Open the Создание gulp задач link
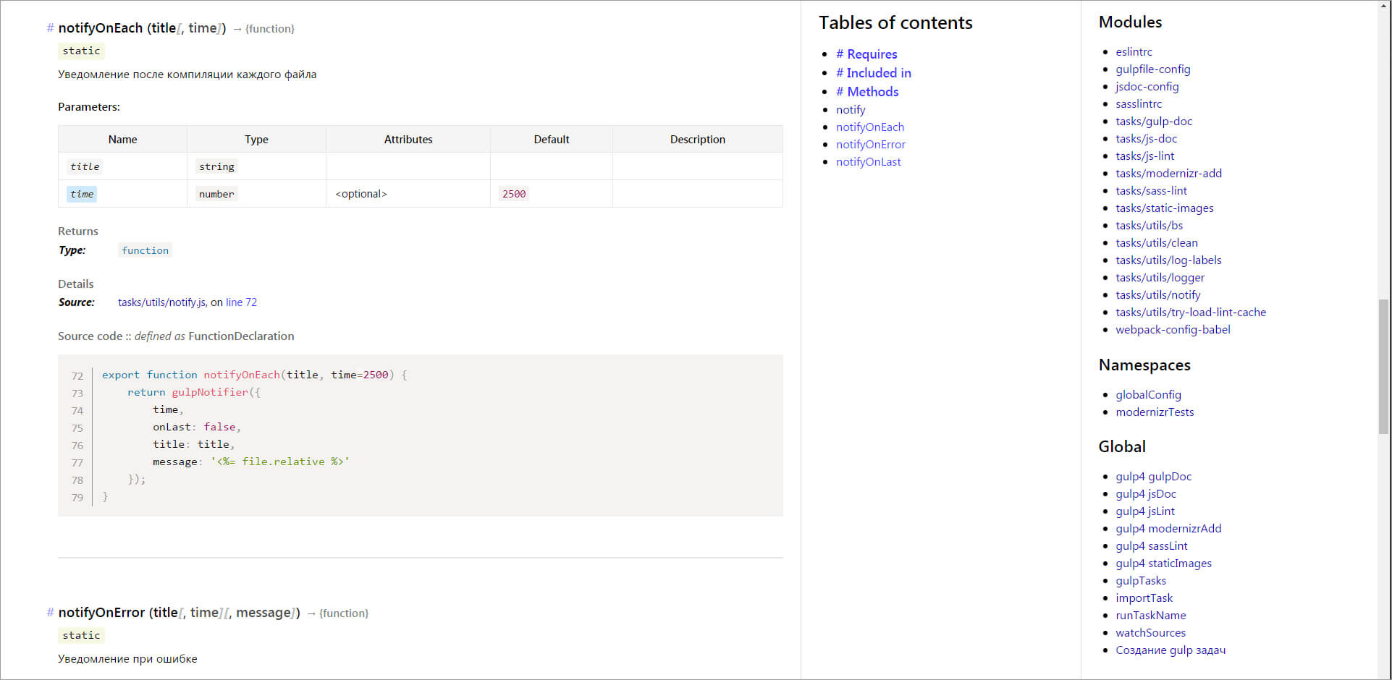 (x=1170, y=650)
